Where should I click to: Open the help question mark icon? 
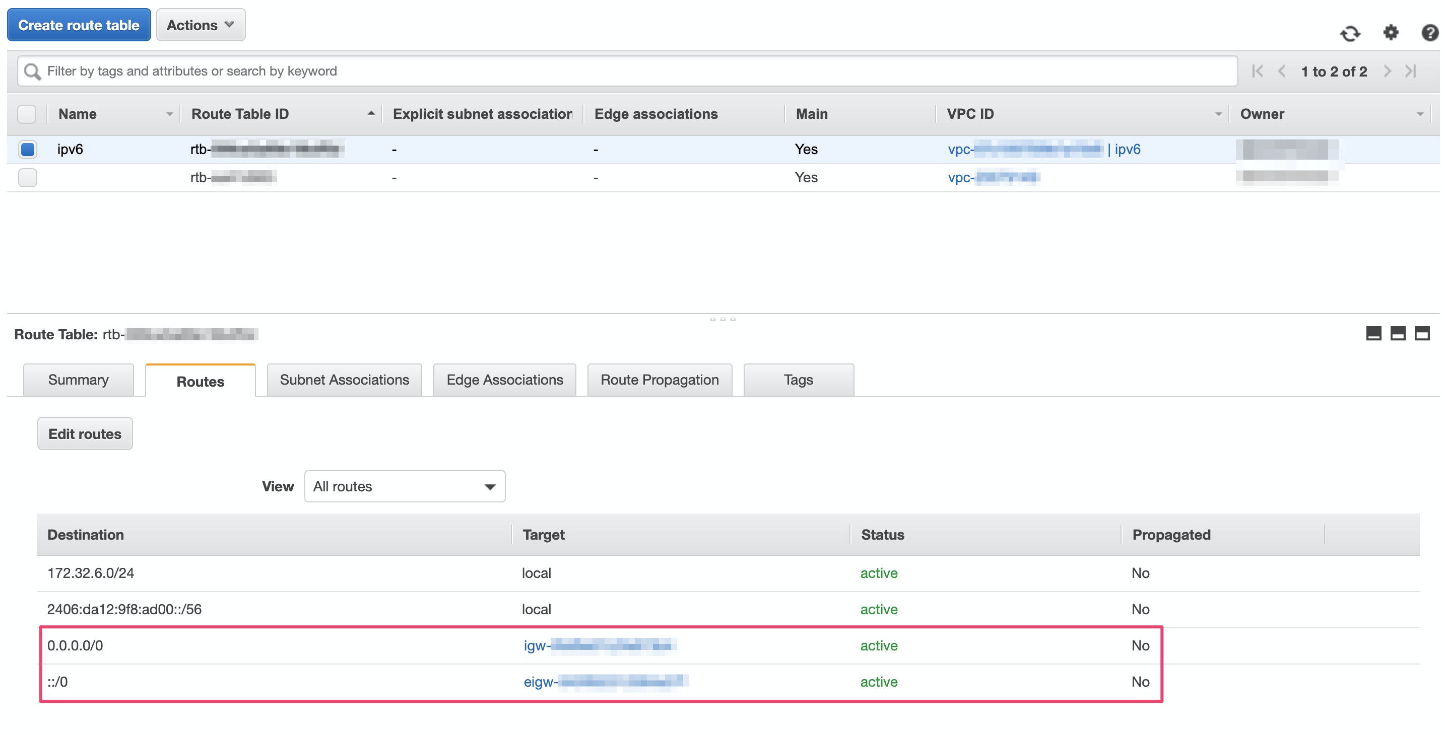click(1429, 33)
